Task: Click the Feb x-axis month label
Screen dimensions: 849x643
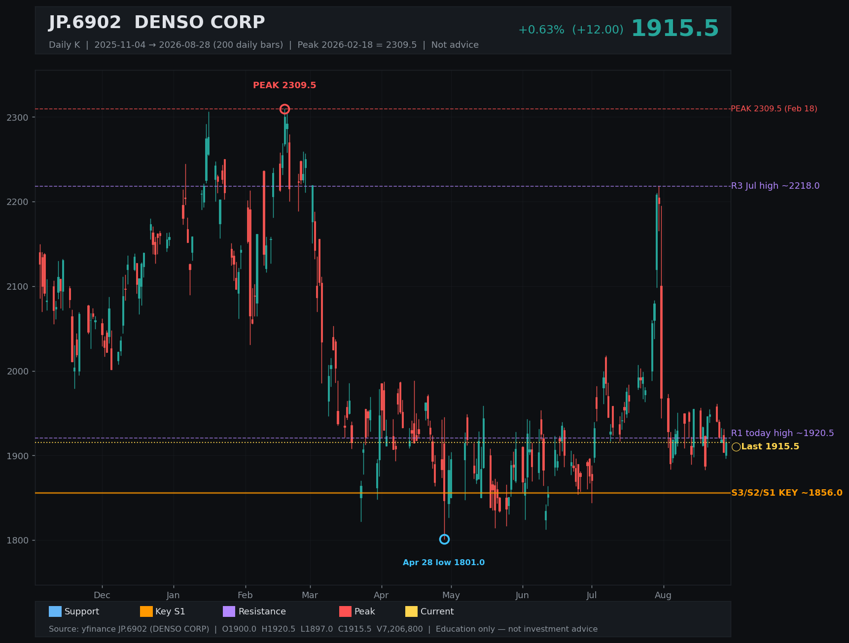Action: click(x=245, y=595)
